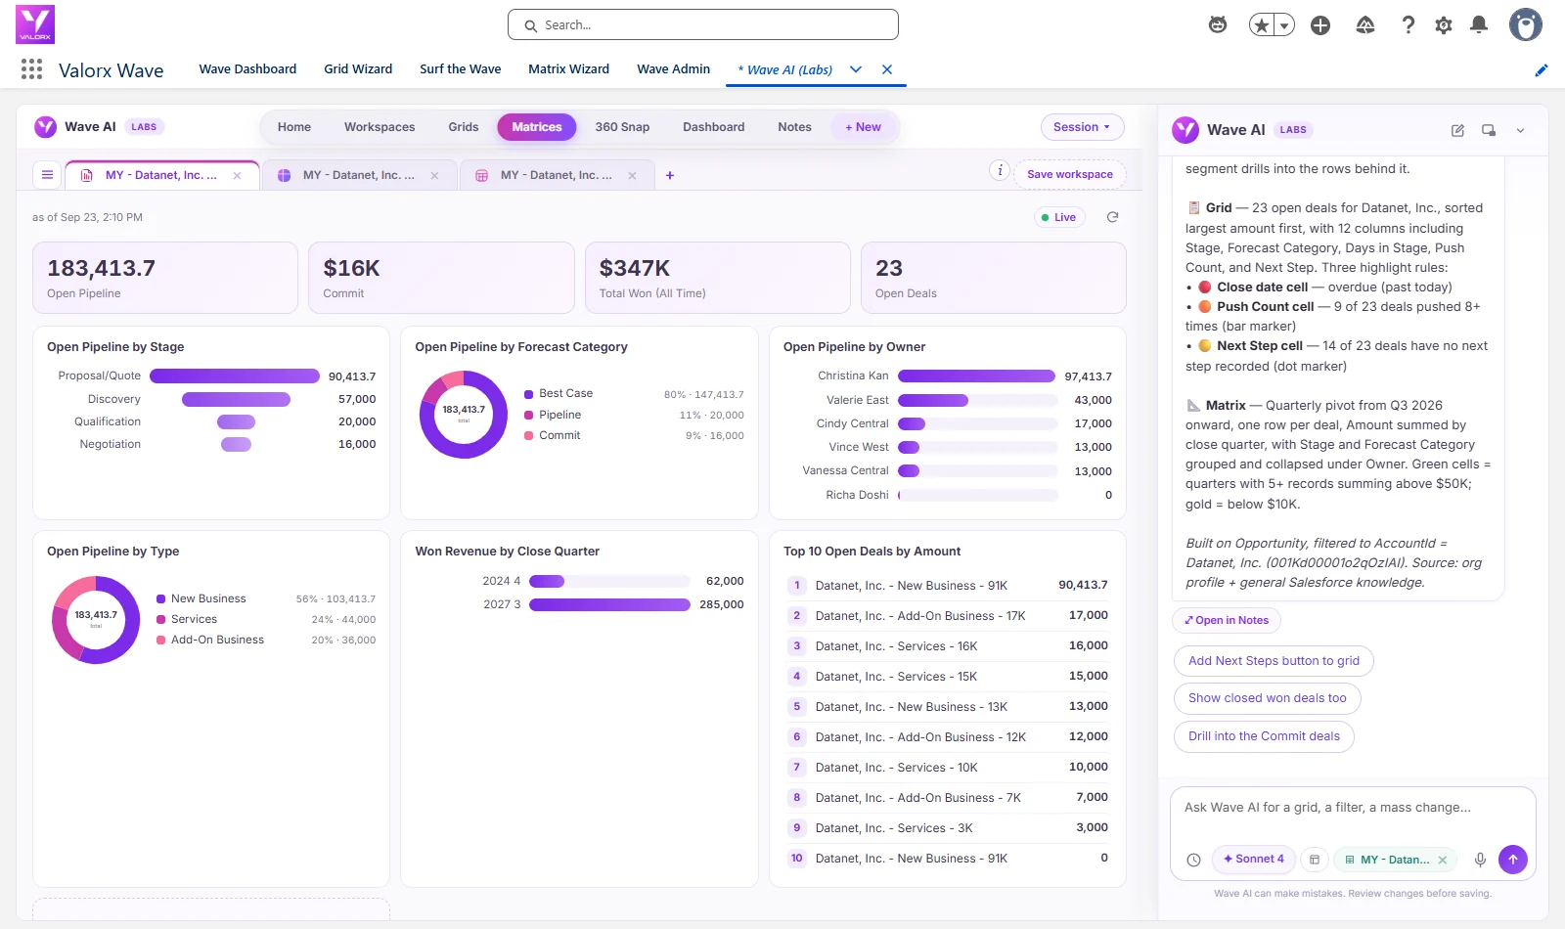
Task: Open the app launcher dots grid
Action: tap(31, 68)
